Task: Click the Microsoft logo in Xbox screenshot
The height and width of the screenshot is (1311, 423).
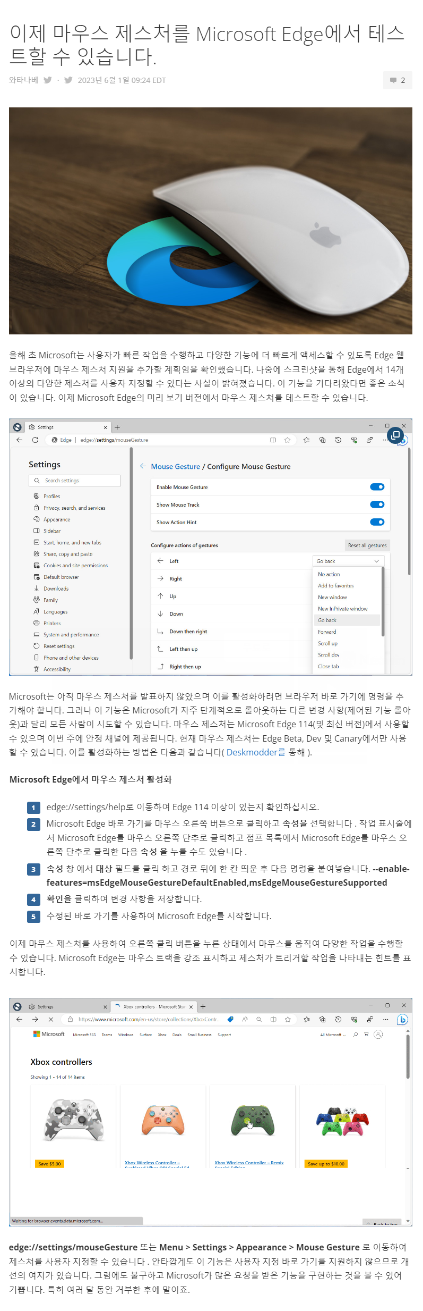Action: pyautogui.click(x=49, y=1035)
